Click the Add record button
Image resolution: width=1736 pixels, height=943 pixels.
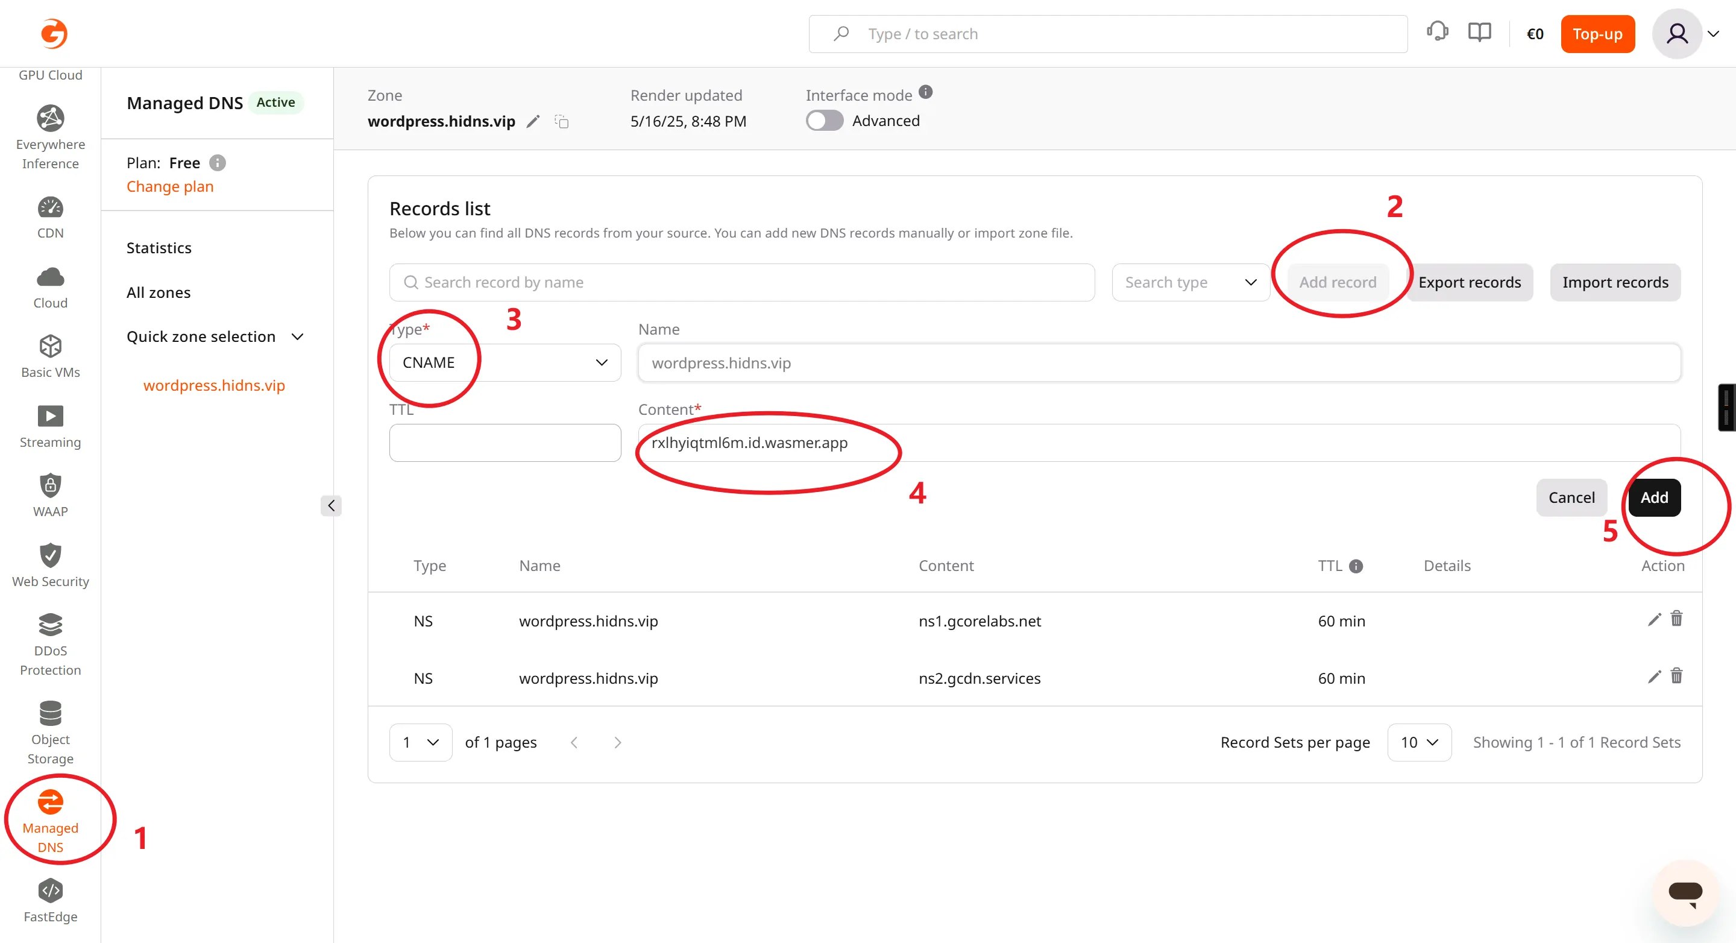click(1338, 282)
